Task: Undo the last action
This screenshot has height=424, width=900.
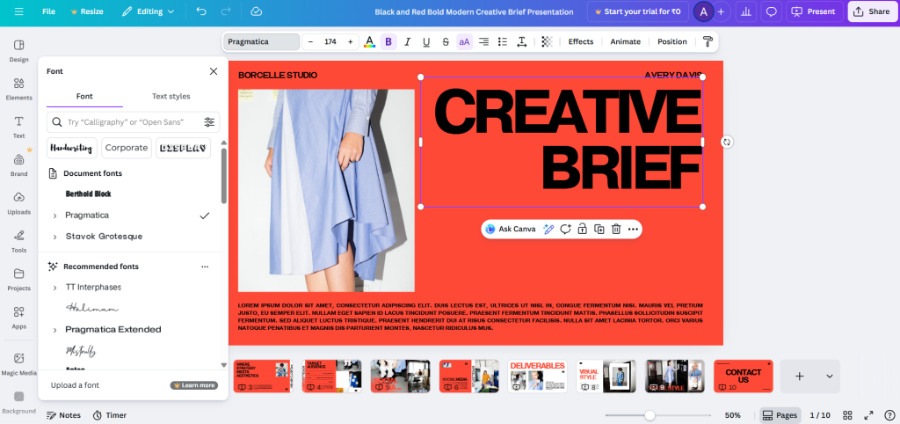Action: click(201, 11)
